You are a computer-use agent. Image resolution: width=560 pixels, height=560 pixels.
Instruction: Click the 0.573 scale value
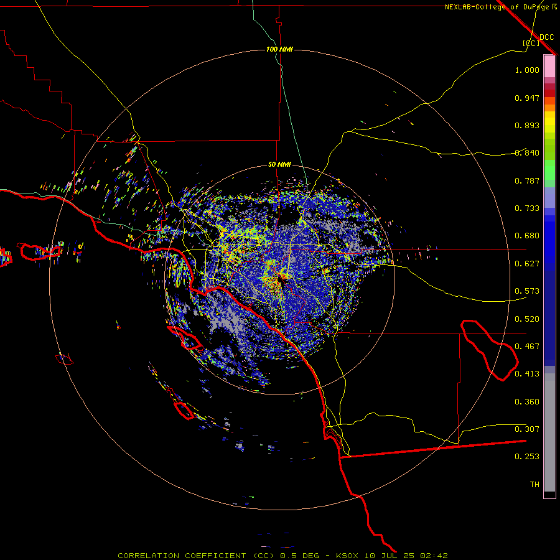pyautogui.click(x=527, y=291)
